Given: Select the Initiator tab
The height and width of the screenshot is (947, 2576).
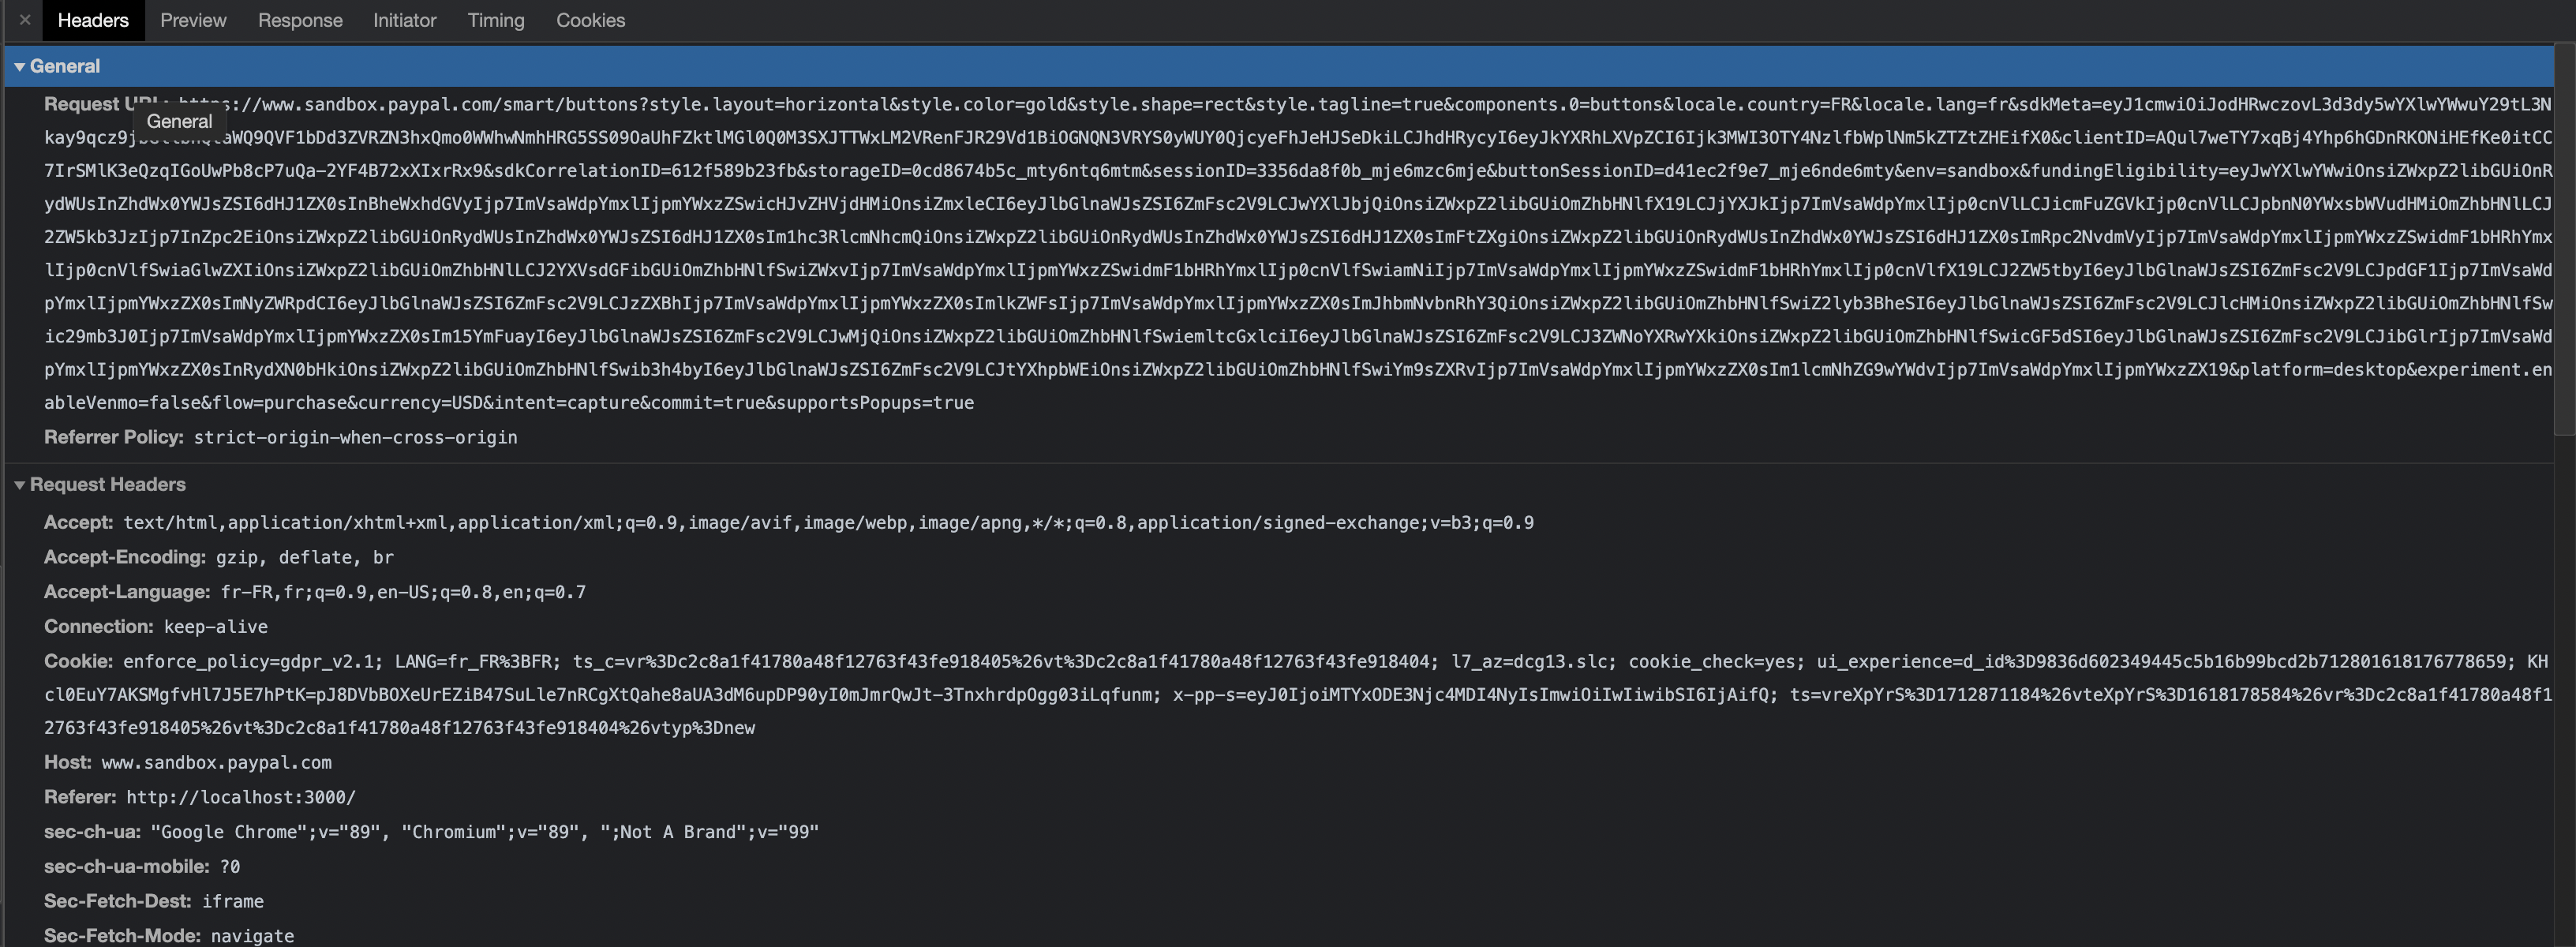Looking at the screenshot, I should pyautogui.click(x=404, y=20).
